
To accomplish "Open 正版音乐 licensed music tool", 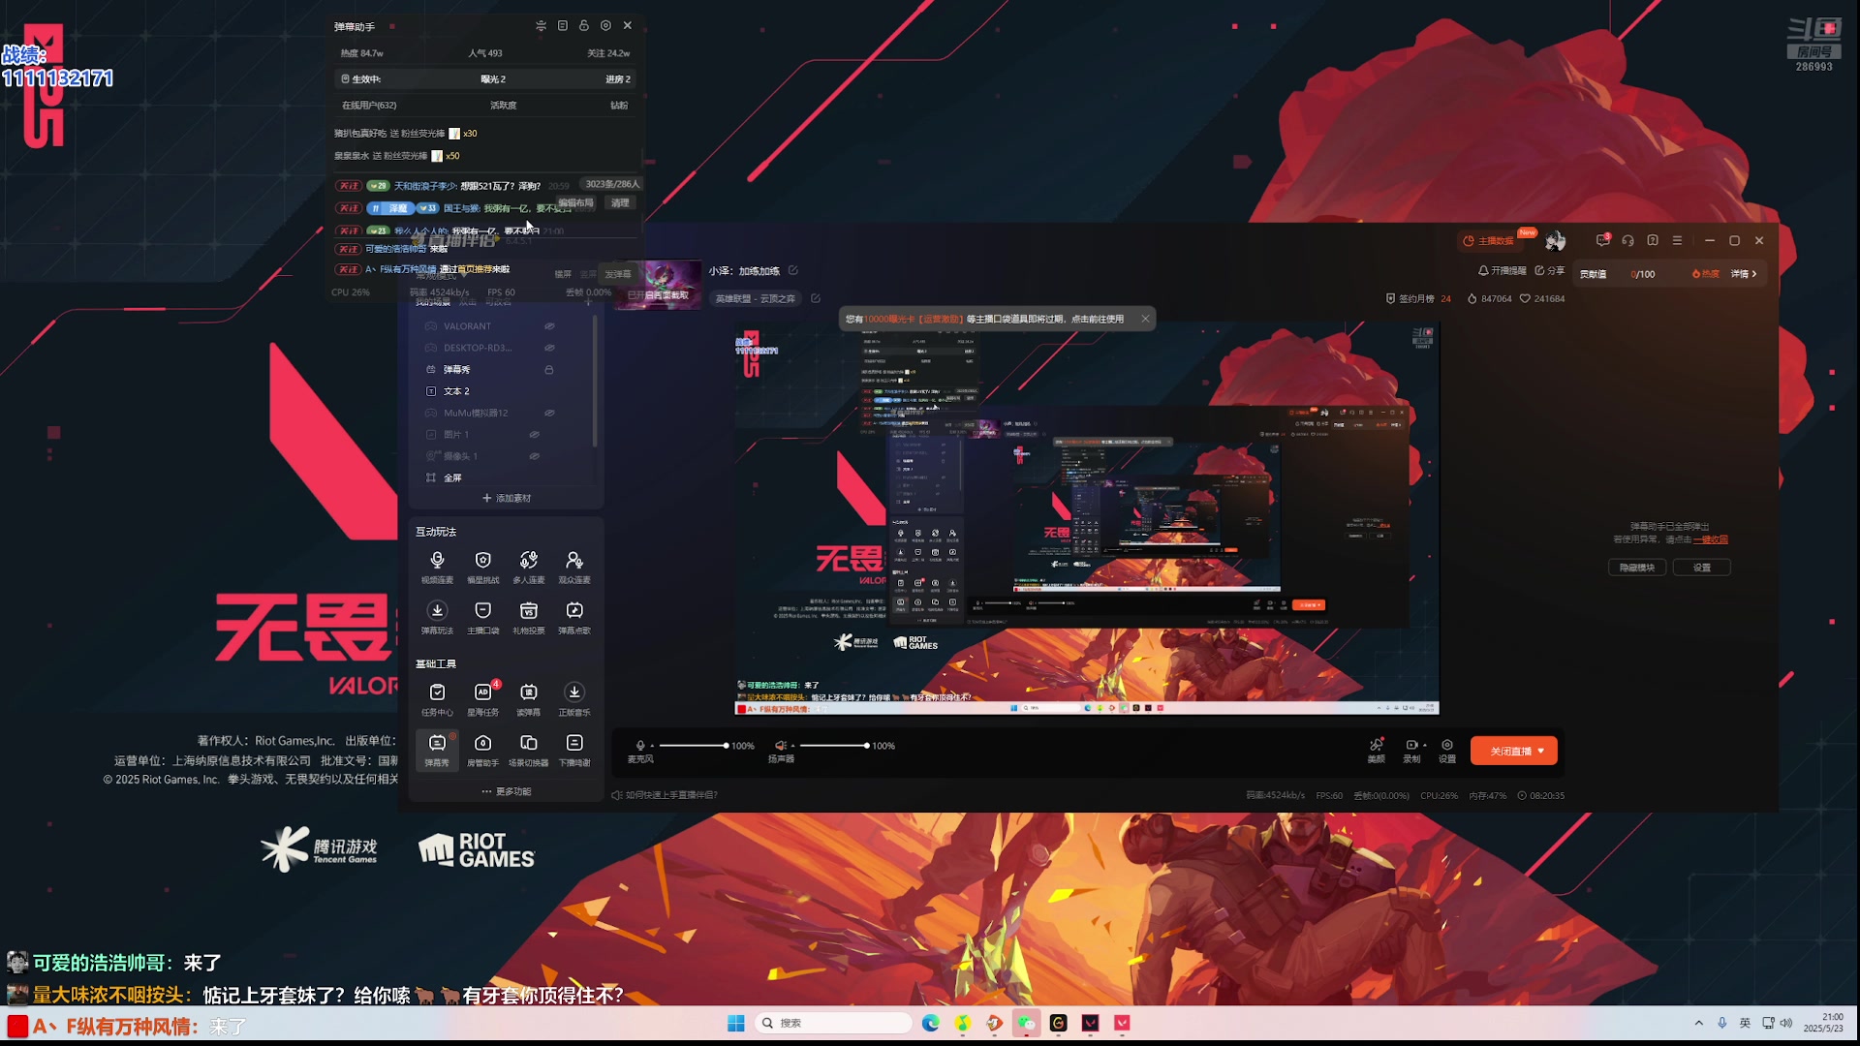I will tap(574, 698).
